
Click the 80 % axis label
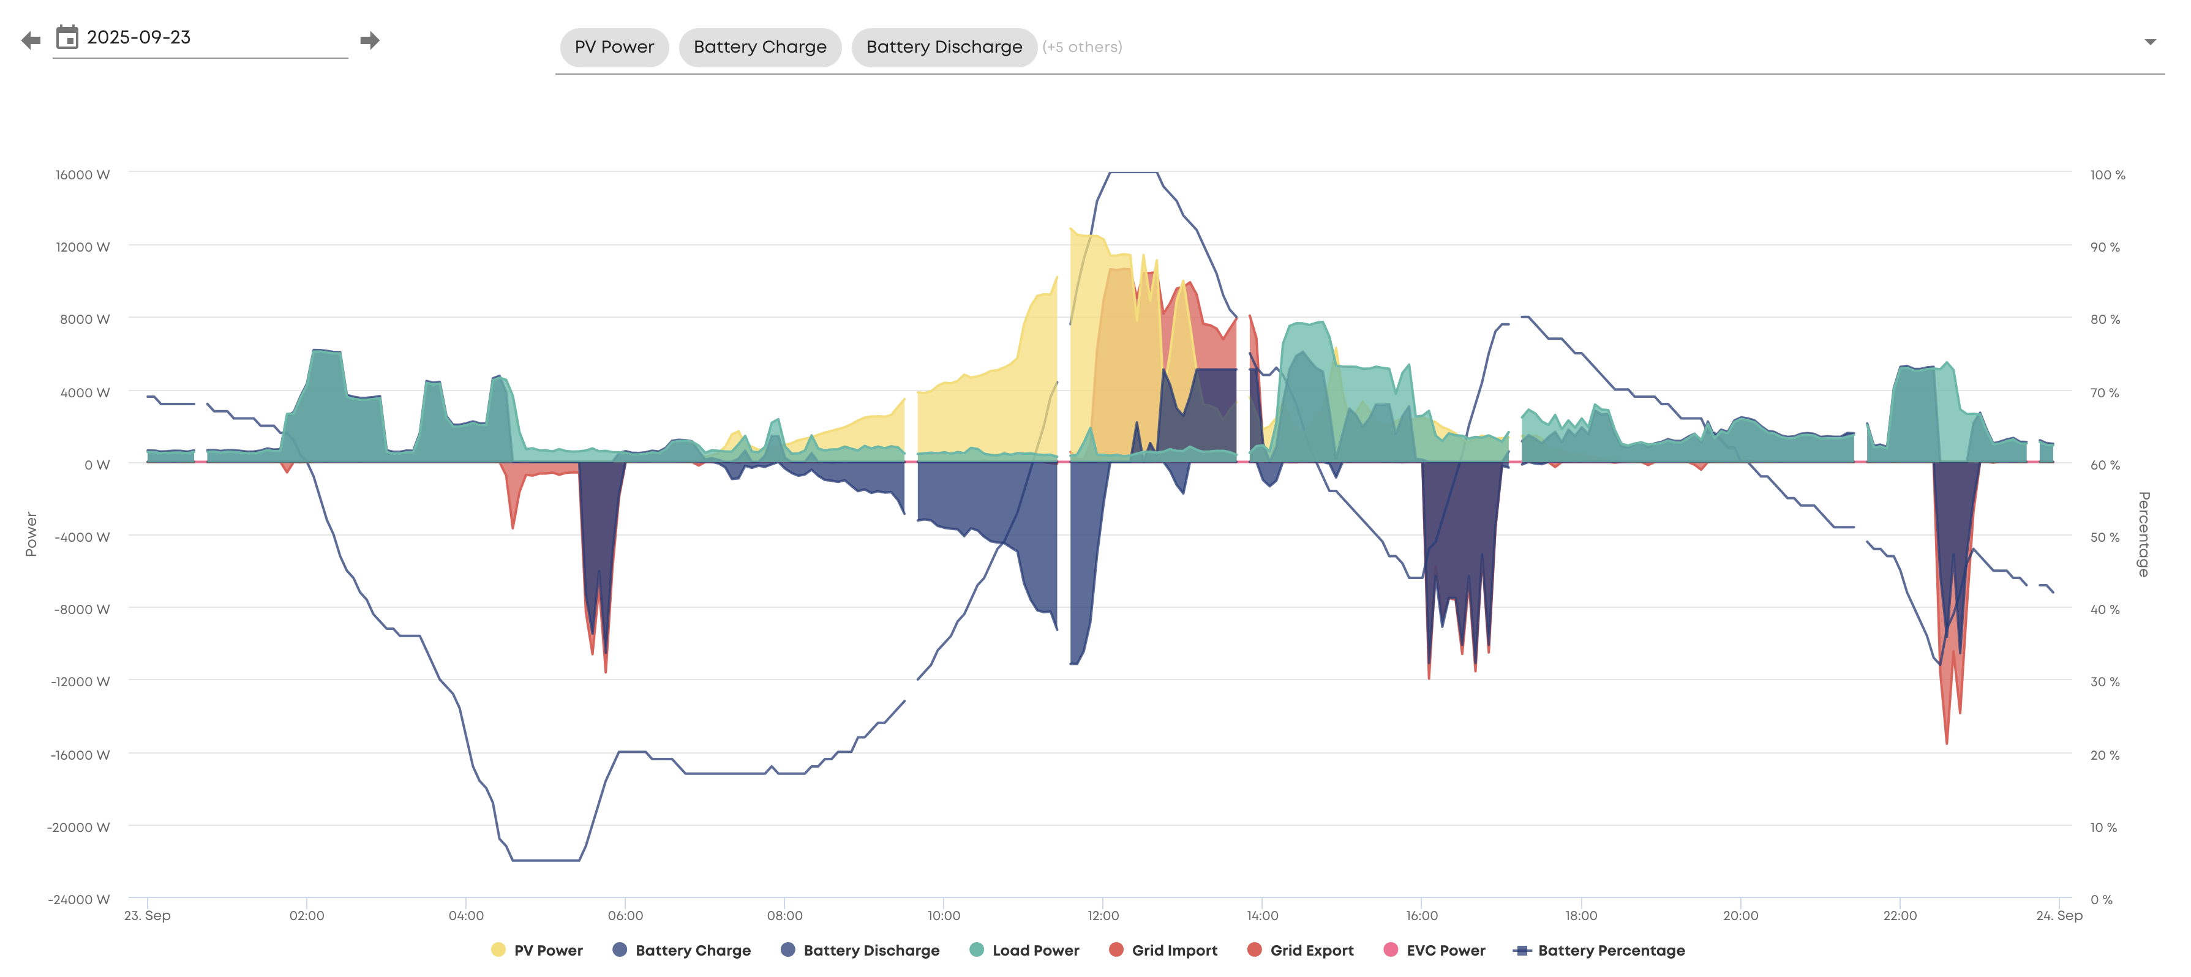pyautogui.click(x=2104, y=319)
